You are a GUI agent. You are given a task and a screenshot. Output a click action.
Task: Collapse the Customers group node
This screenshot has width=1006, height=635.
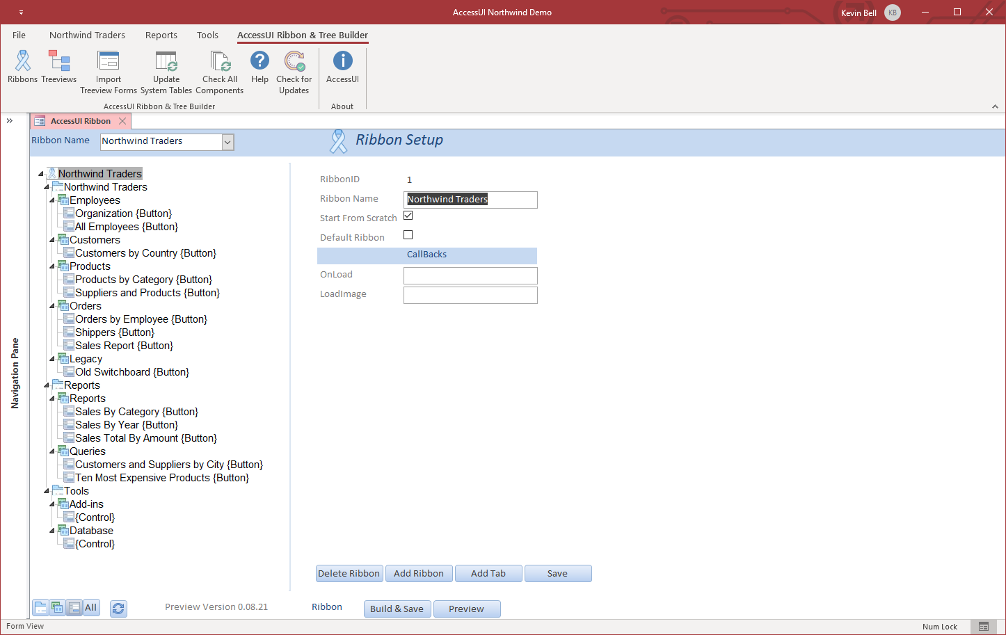tap(52, 240)
